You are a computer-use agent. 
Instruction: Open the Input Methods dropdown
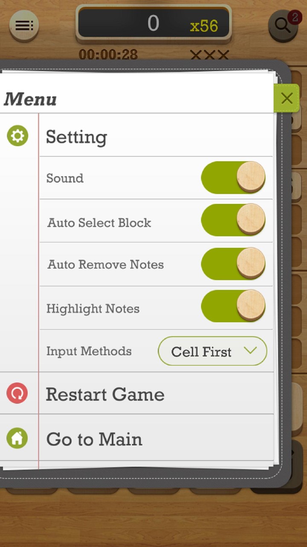click(x=212, y=351)
